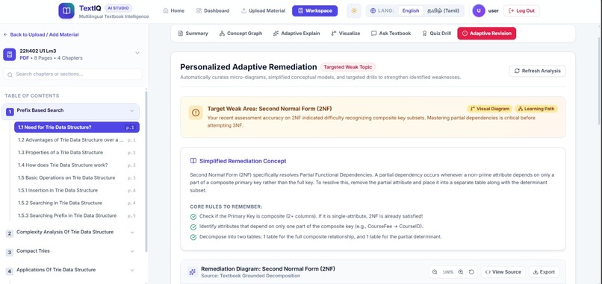Screen dimensions: 602x284
Task: Collapse the Prefix Based Search chapter
Action: (x=131, y=111)
